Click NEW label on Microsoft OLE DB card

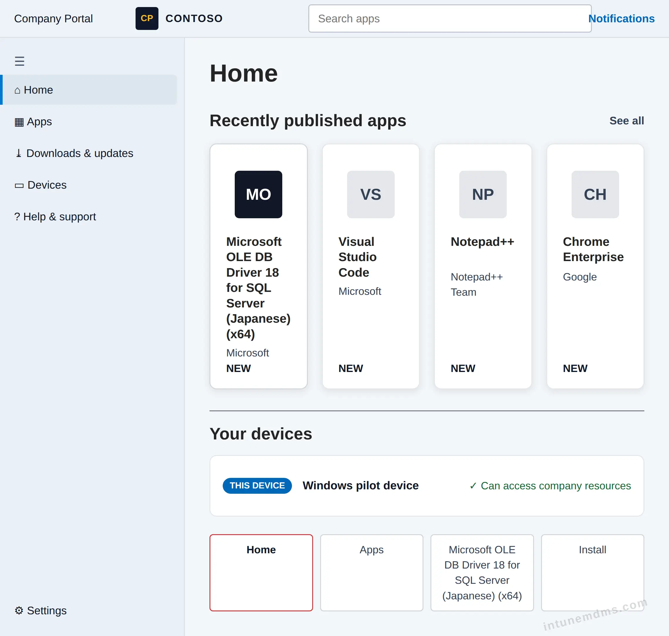(x=238, y=368)
